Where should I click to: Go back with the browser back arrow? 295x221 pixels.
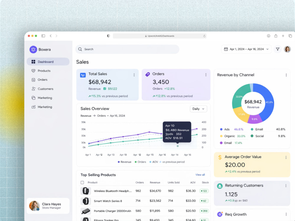pyautogui.click(x=51, y=36)
